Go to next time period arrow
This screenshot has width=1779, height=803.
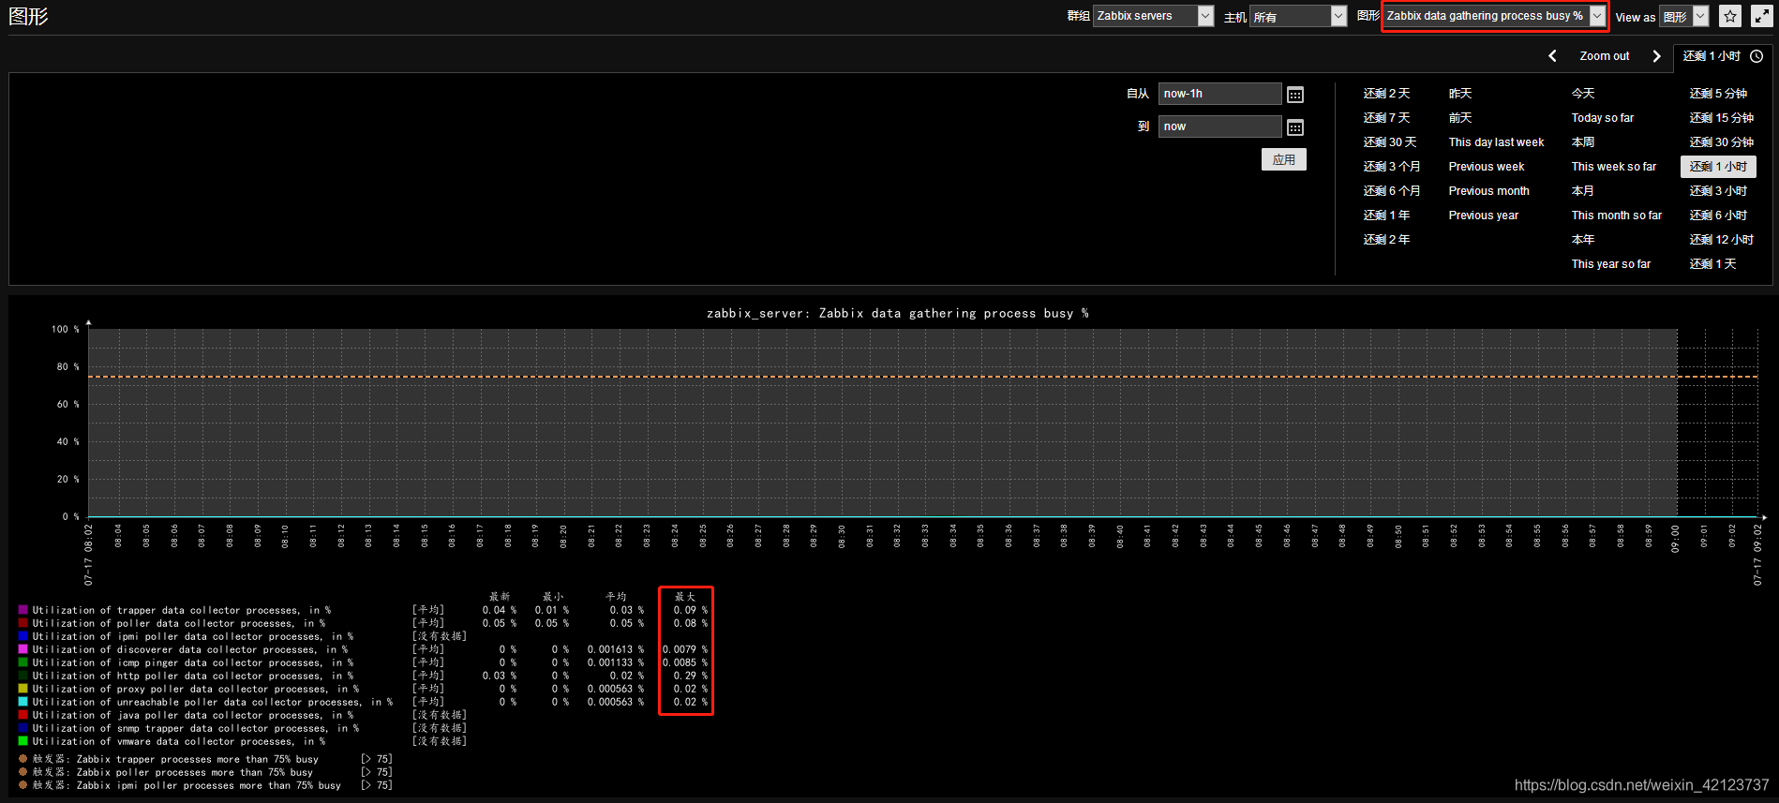[x=1656, y=56]
